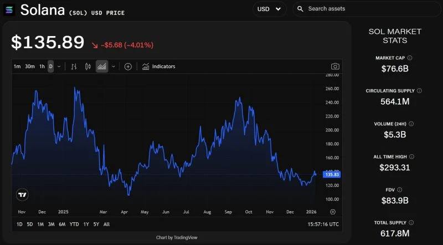Click the compare or add symbol plus icon
This screenshot has width=443, height=245.
[128, 67]
